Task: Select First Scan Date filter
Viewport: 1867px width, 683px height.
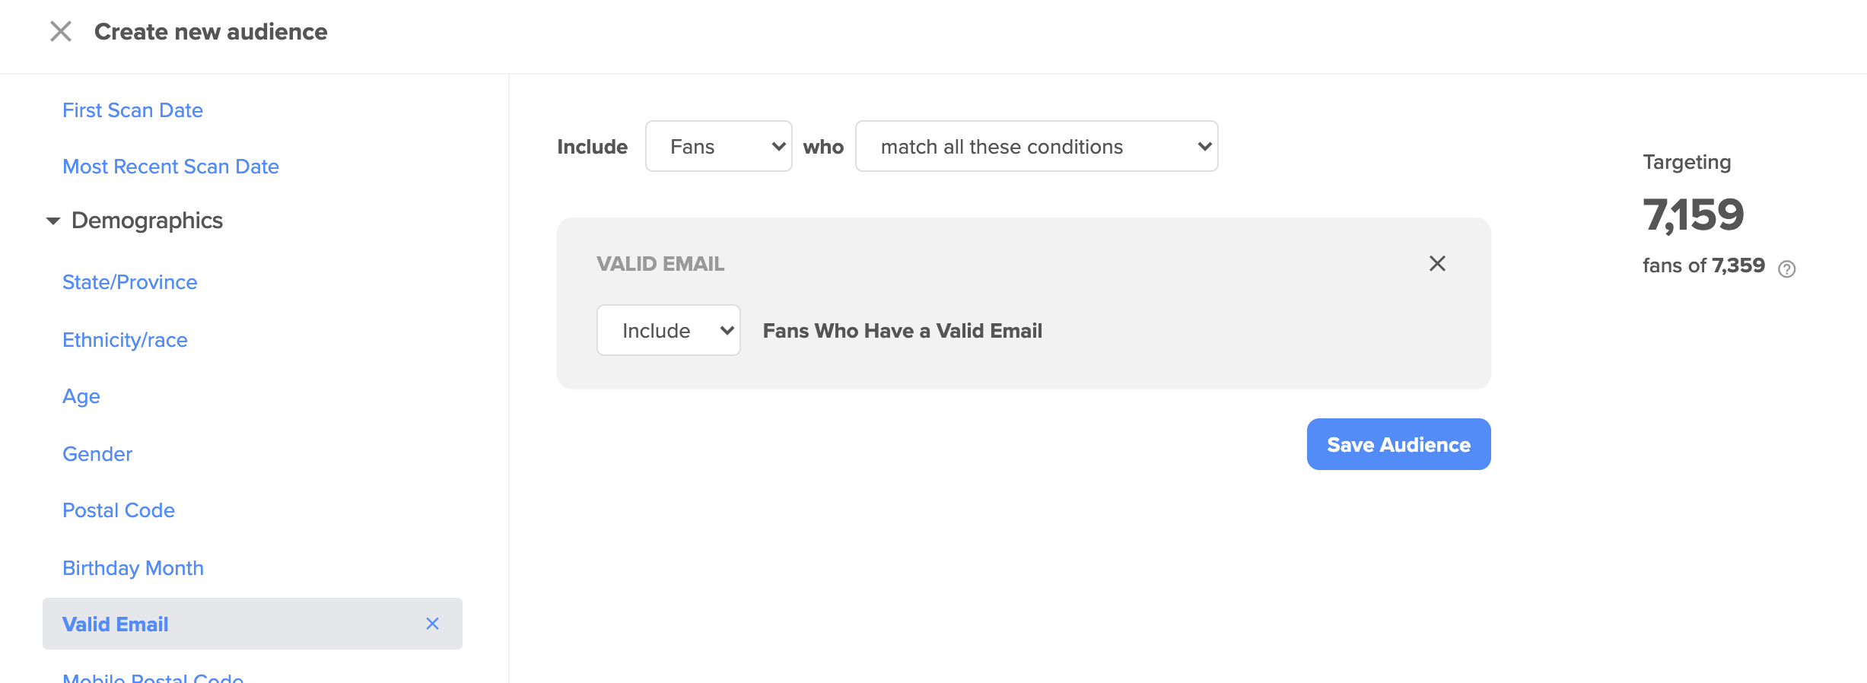Action: [132, 110]
